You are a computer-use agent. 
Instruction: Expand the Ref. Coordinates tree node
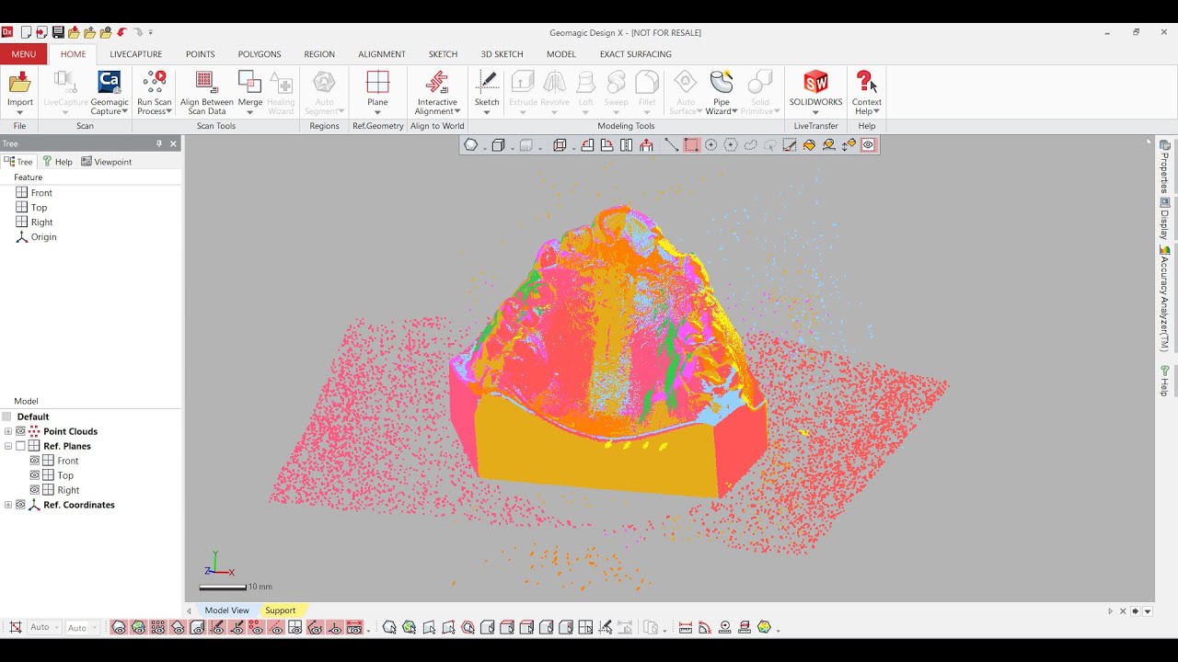(8, 505)
